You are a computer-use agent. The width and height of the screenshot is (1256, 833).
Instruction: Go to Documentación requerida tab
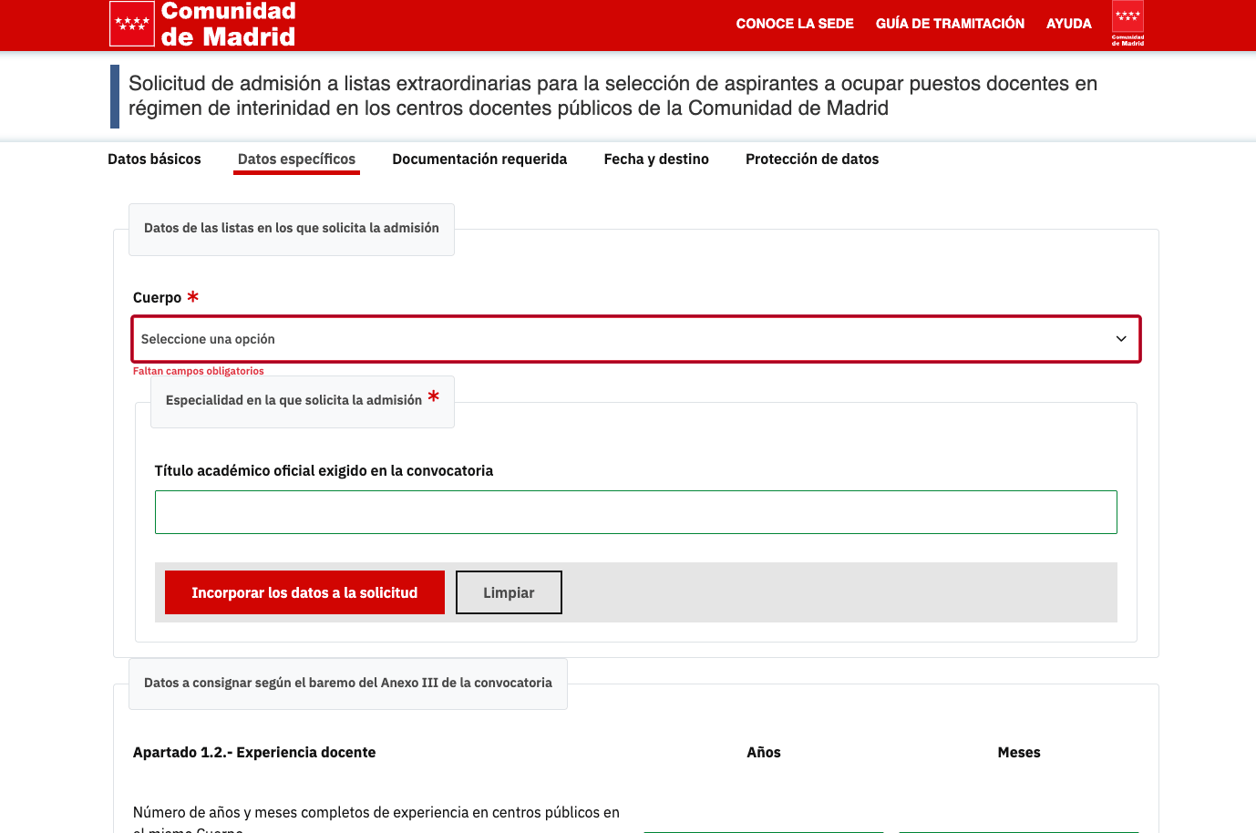tap(479, 159)
